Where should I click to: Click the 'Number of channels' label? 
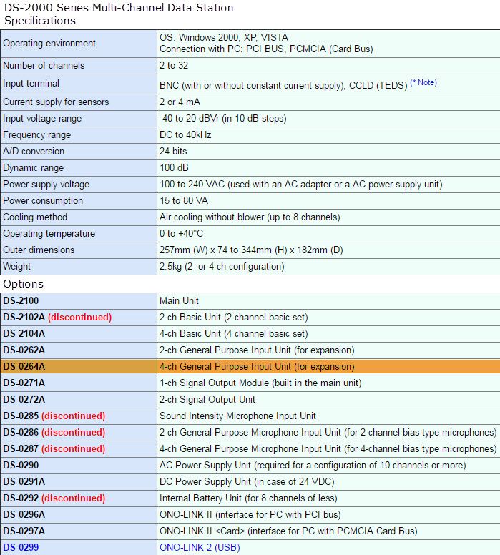point(44,66)
